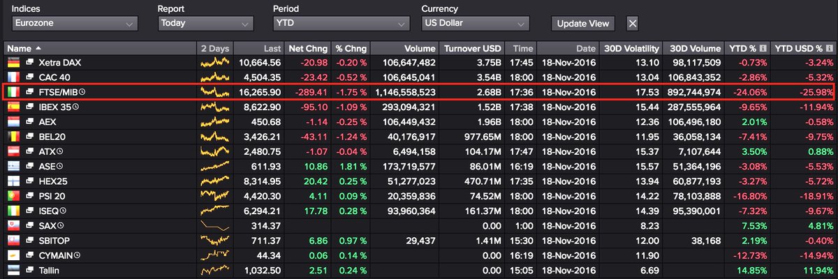Viewport: 838px width, 279px height.
Task: Open the pop-out window icon for SBITOP
Action: point(30,239)
